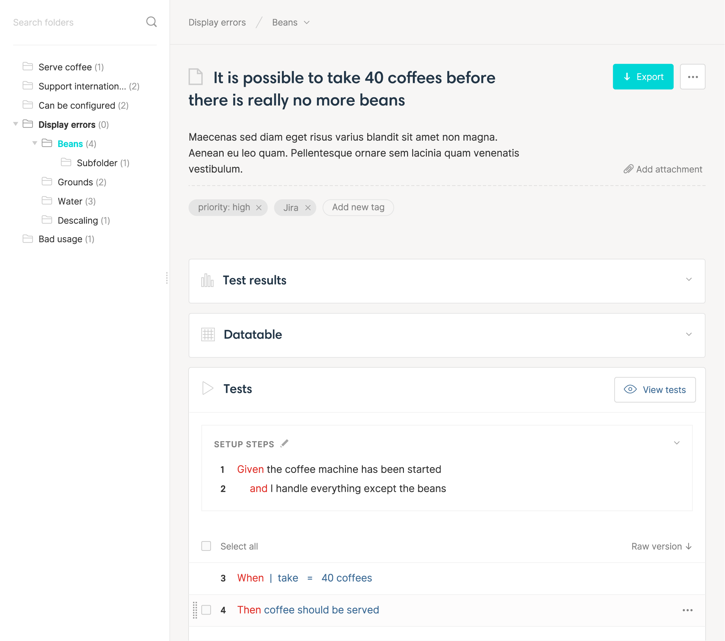Go to Display errors breadcrumb
This screenshot has width=725, height=641.
[217, 22]
